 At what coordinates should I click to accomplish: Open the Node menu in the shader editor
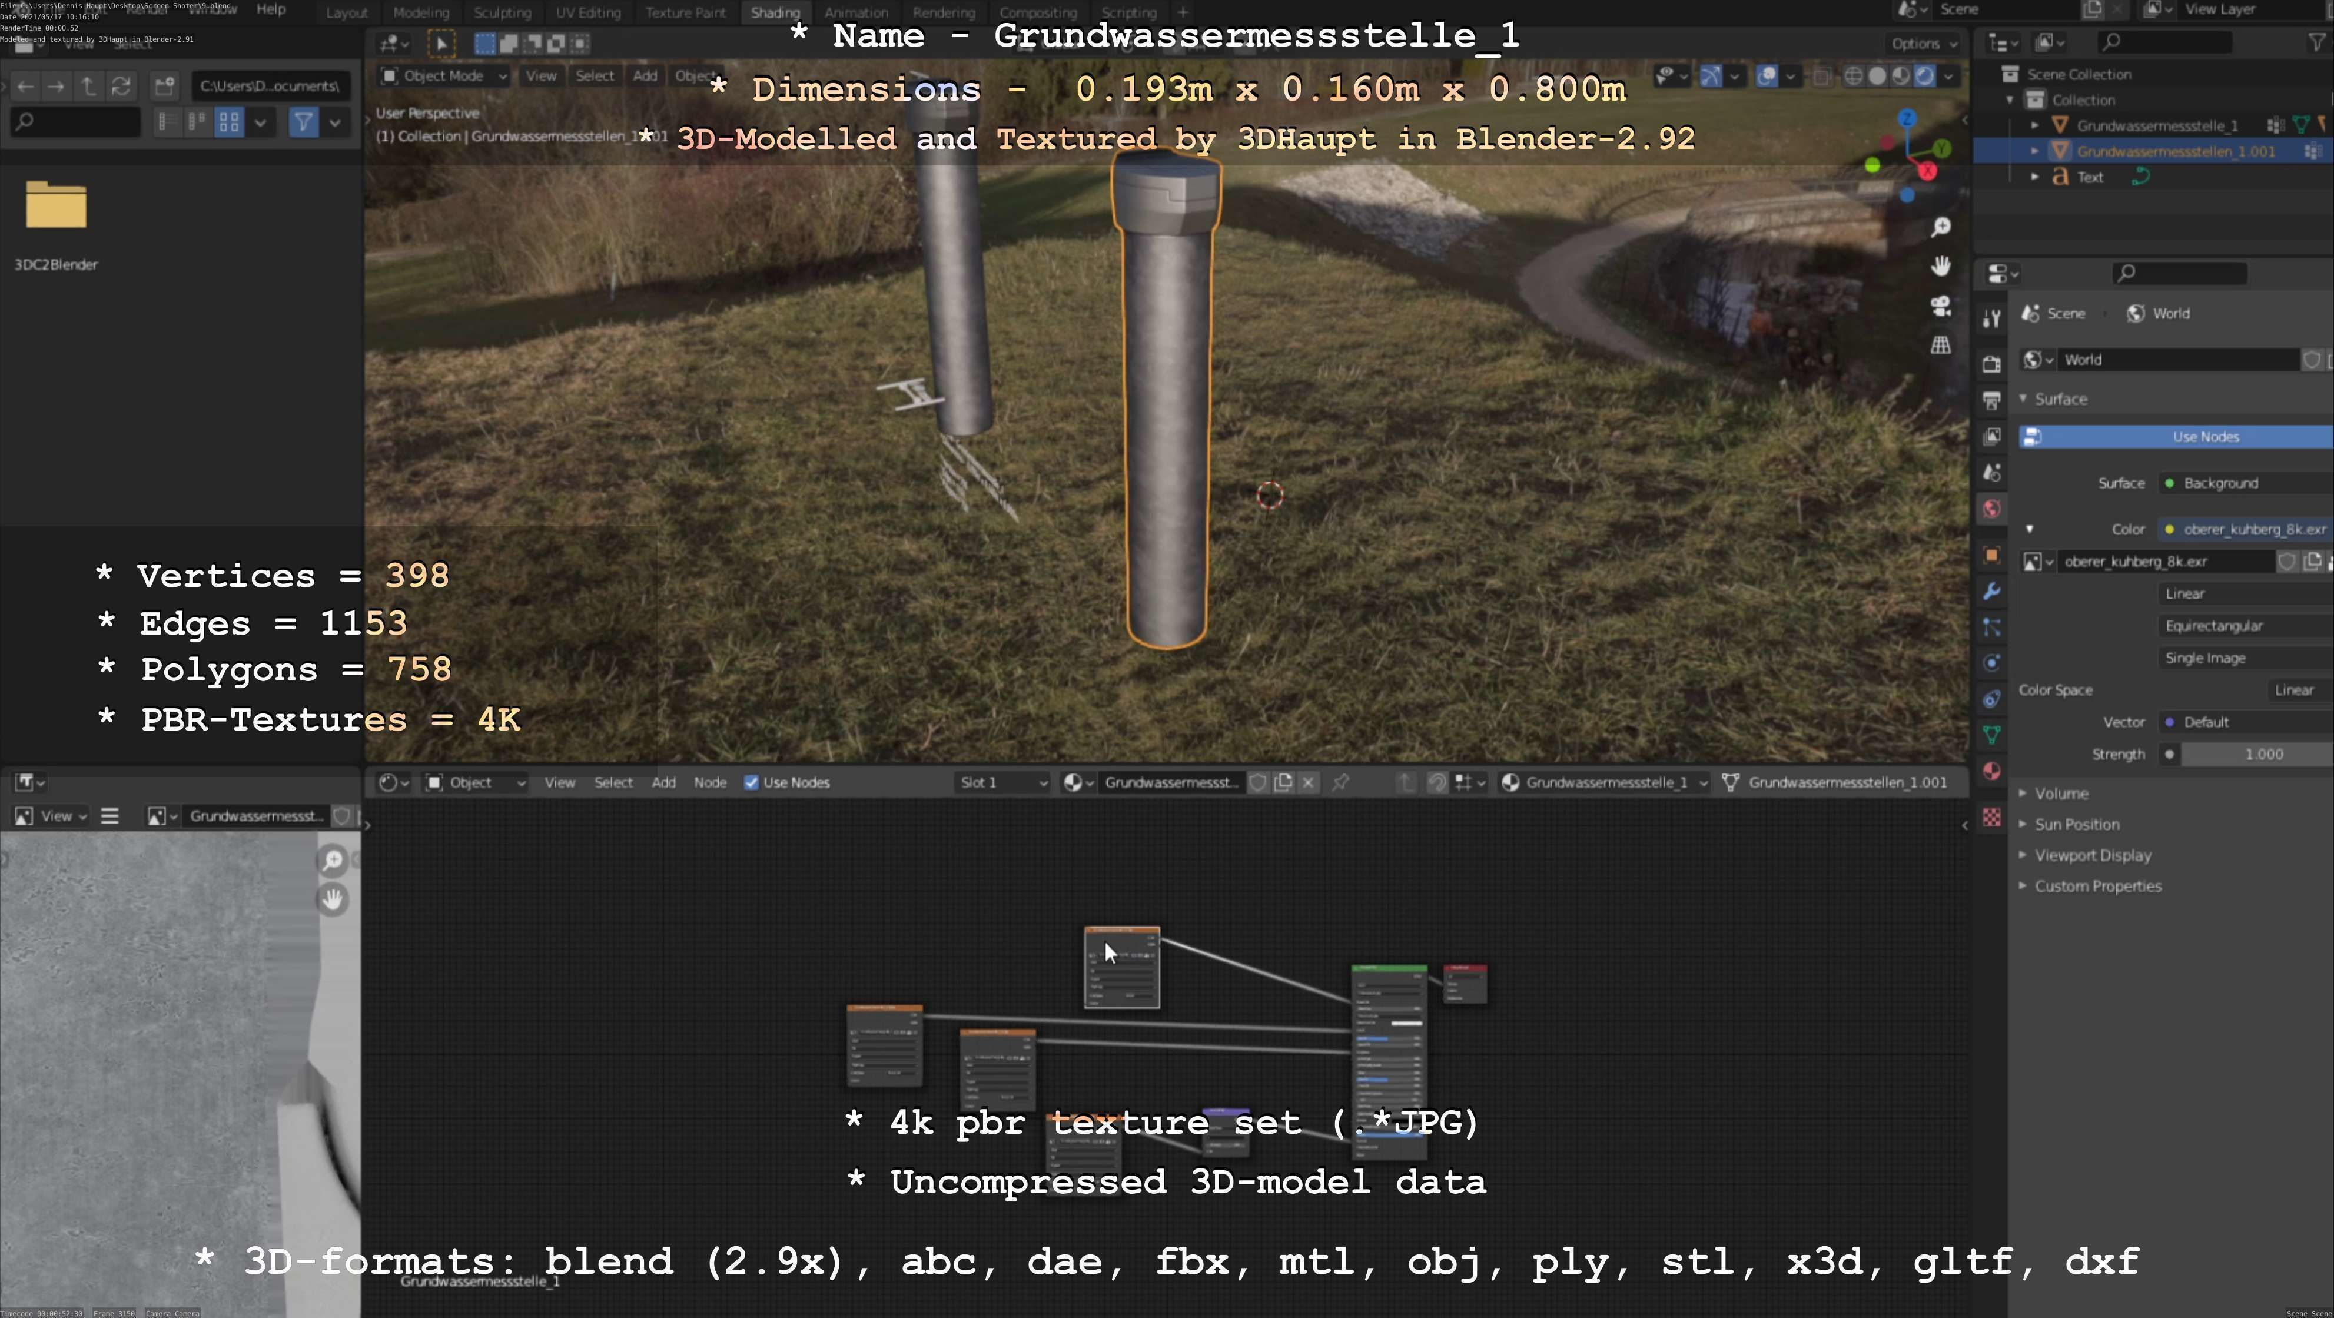[x=709, y=783]
